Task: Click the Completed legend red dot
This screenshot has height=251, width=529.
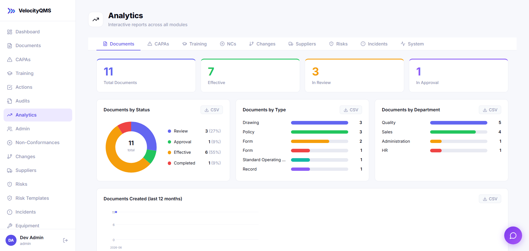Action: [x=169, y=163]
